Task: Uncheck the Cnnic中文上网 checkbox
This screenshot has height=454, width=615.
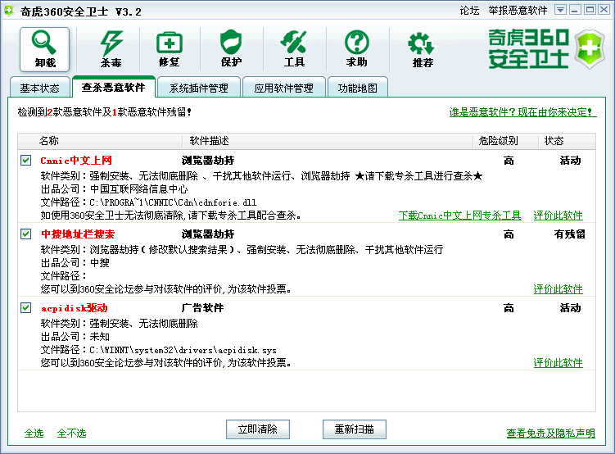Action: coord(26,160)
